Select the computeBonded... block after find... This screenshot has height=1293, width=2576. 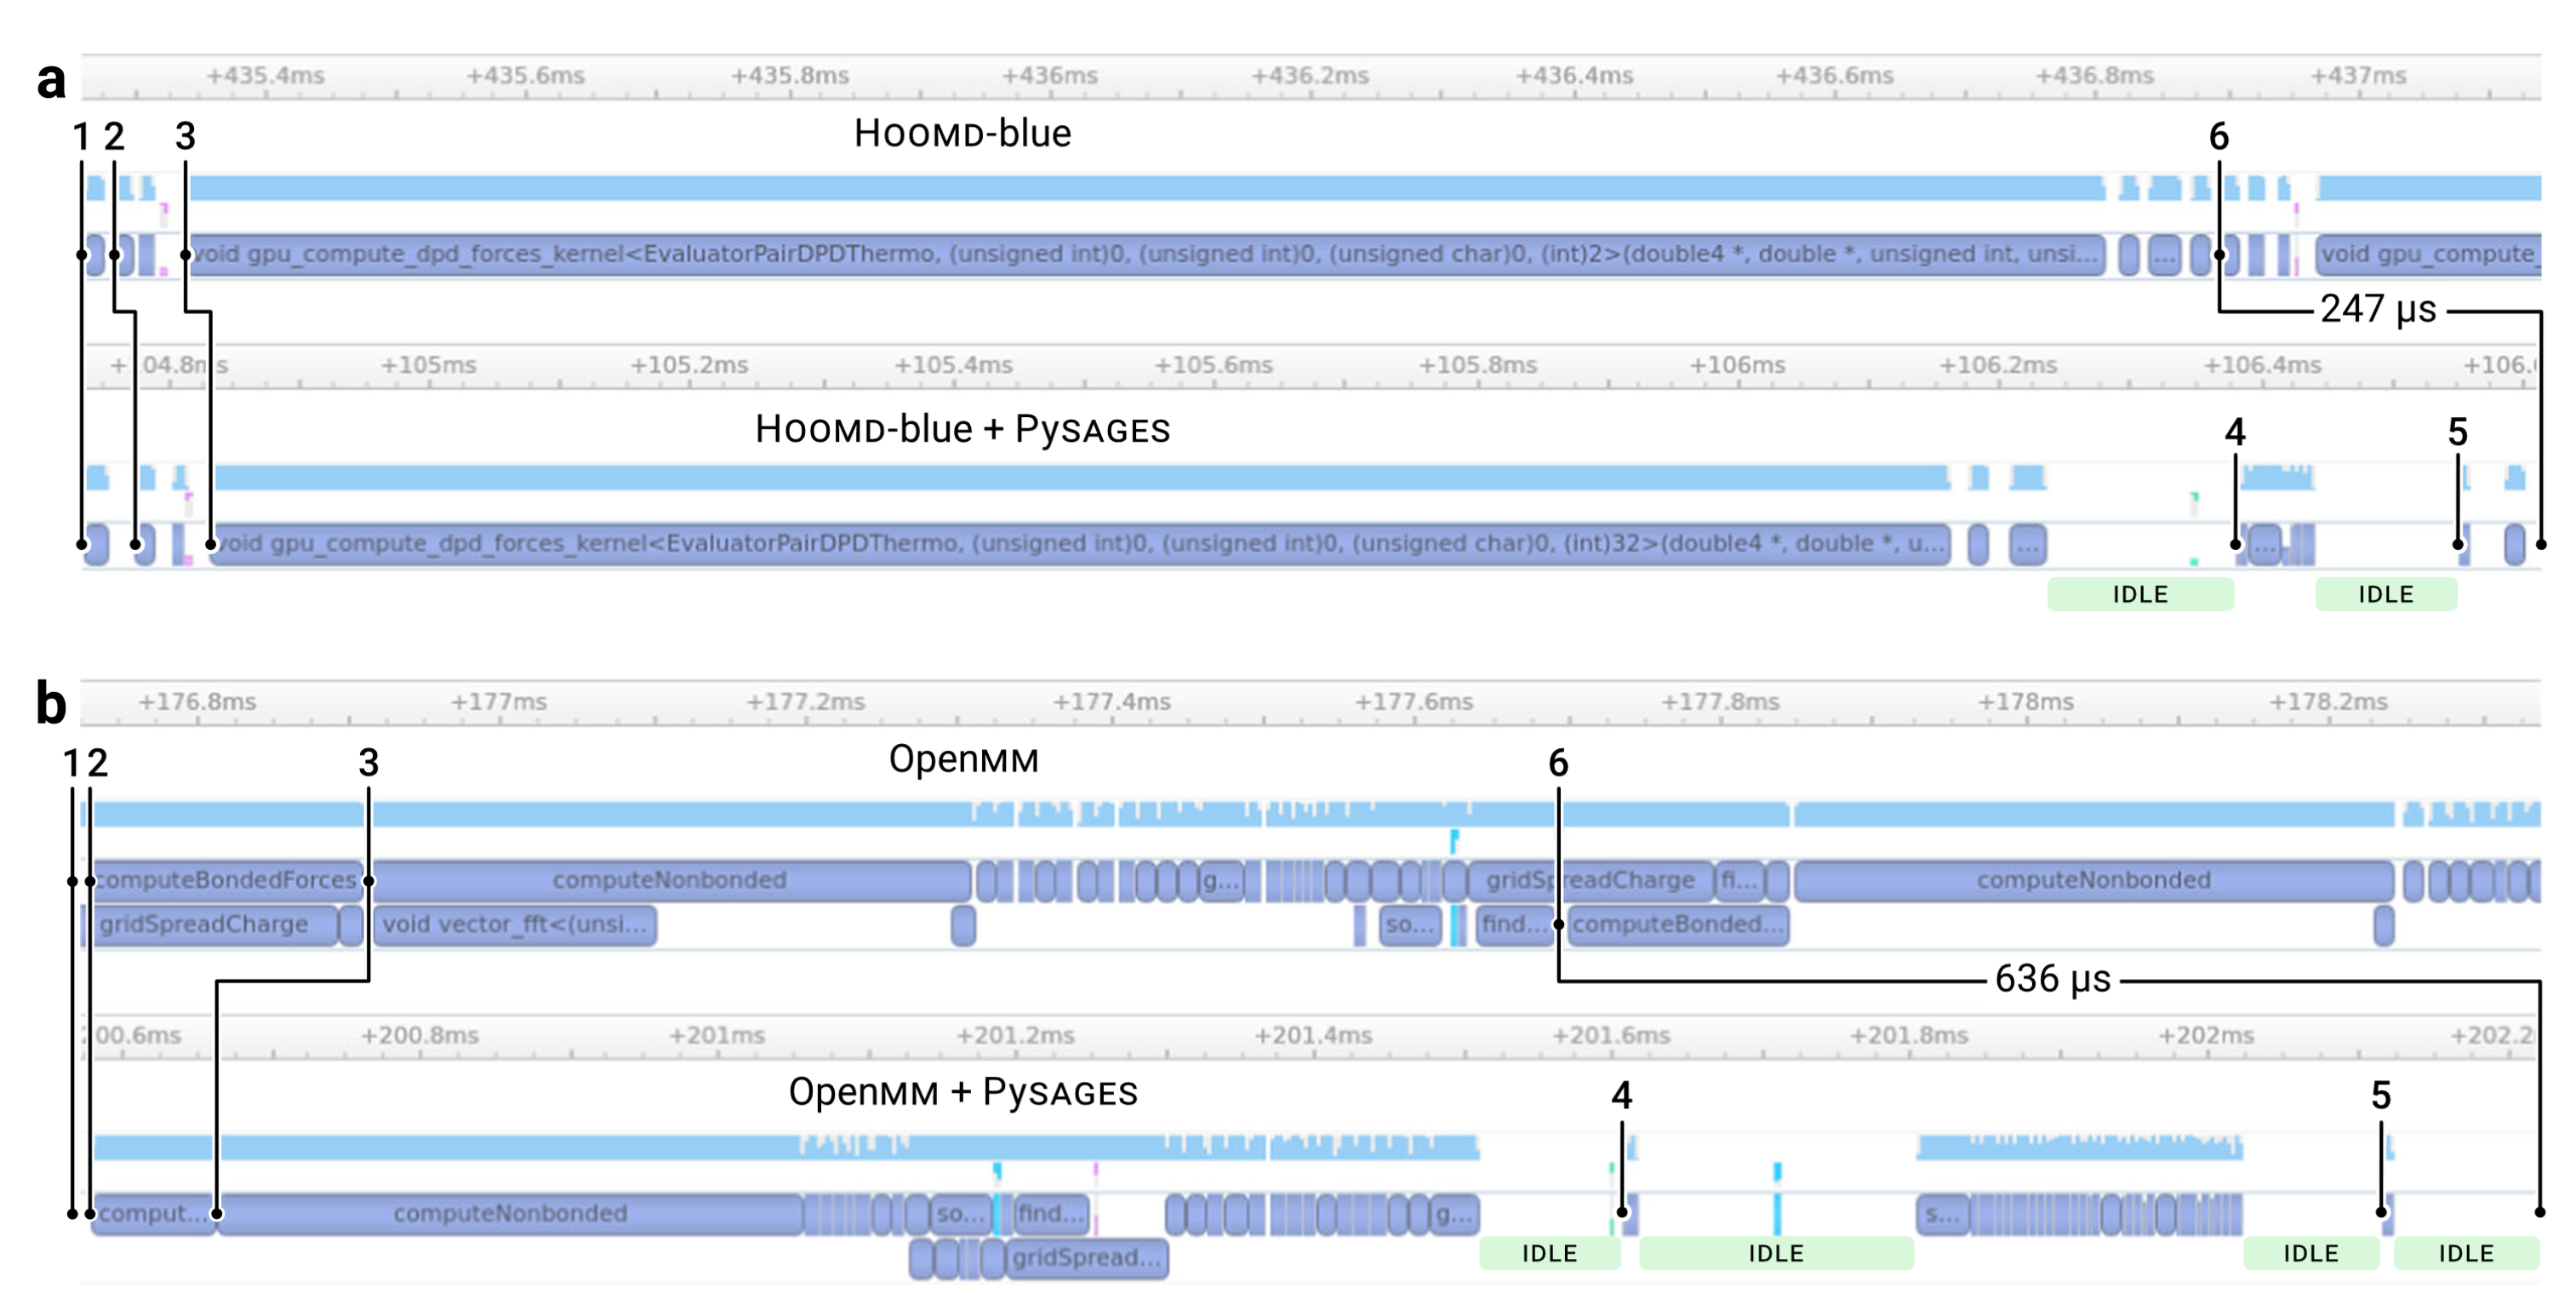1677,924
